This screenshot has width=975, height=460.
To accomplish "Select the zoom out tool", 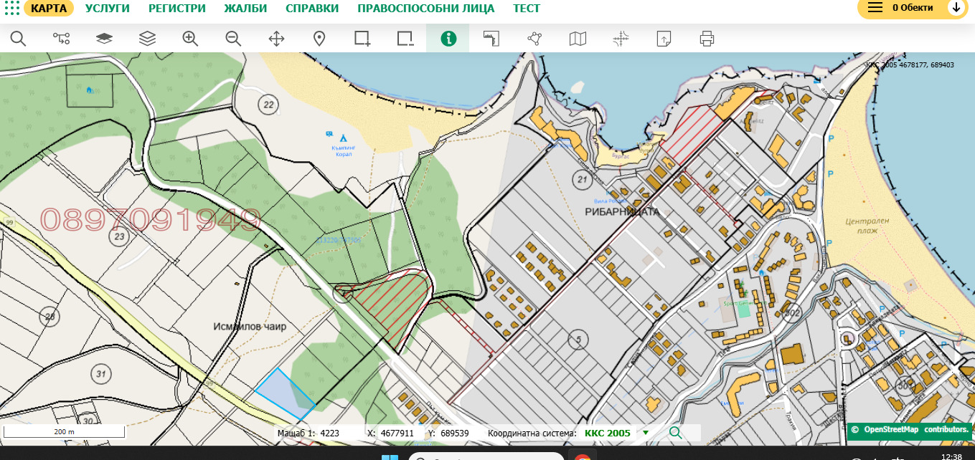I will coord(233,39).
